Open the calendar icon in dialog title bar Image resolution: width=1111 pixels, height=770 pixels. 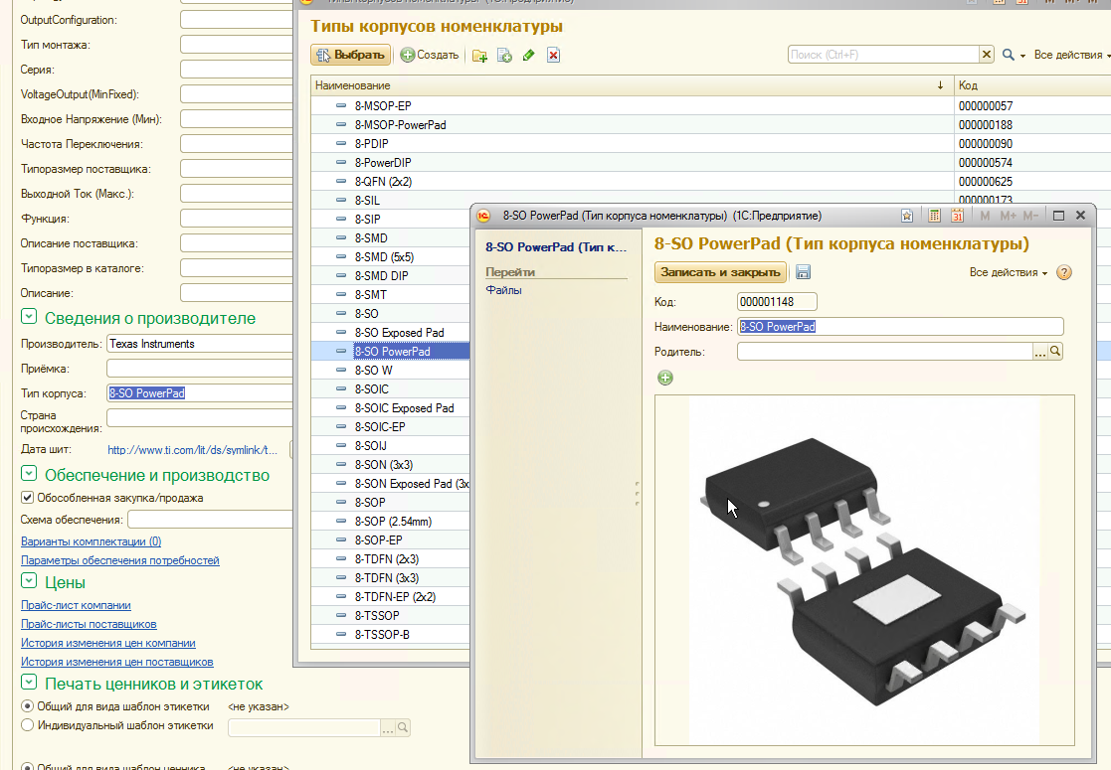click(x=957, y=216)
